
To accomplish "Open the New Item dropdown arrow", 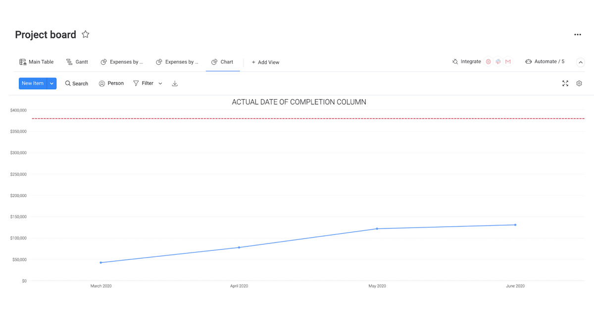I will tap(51, 83).
